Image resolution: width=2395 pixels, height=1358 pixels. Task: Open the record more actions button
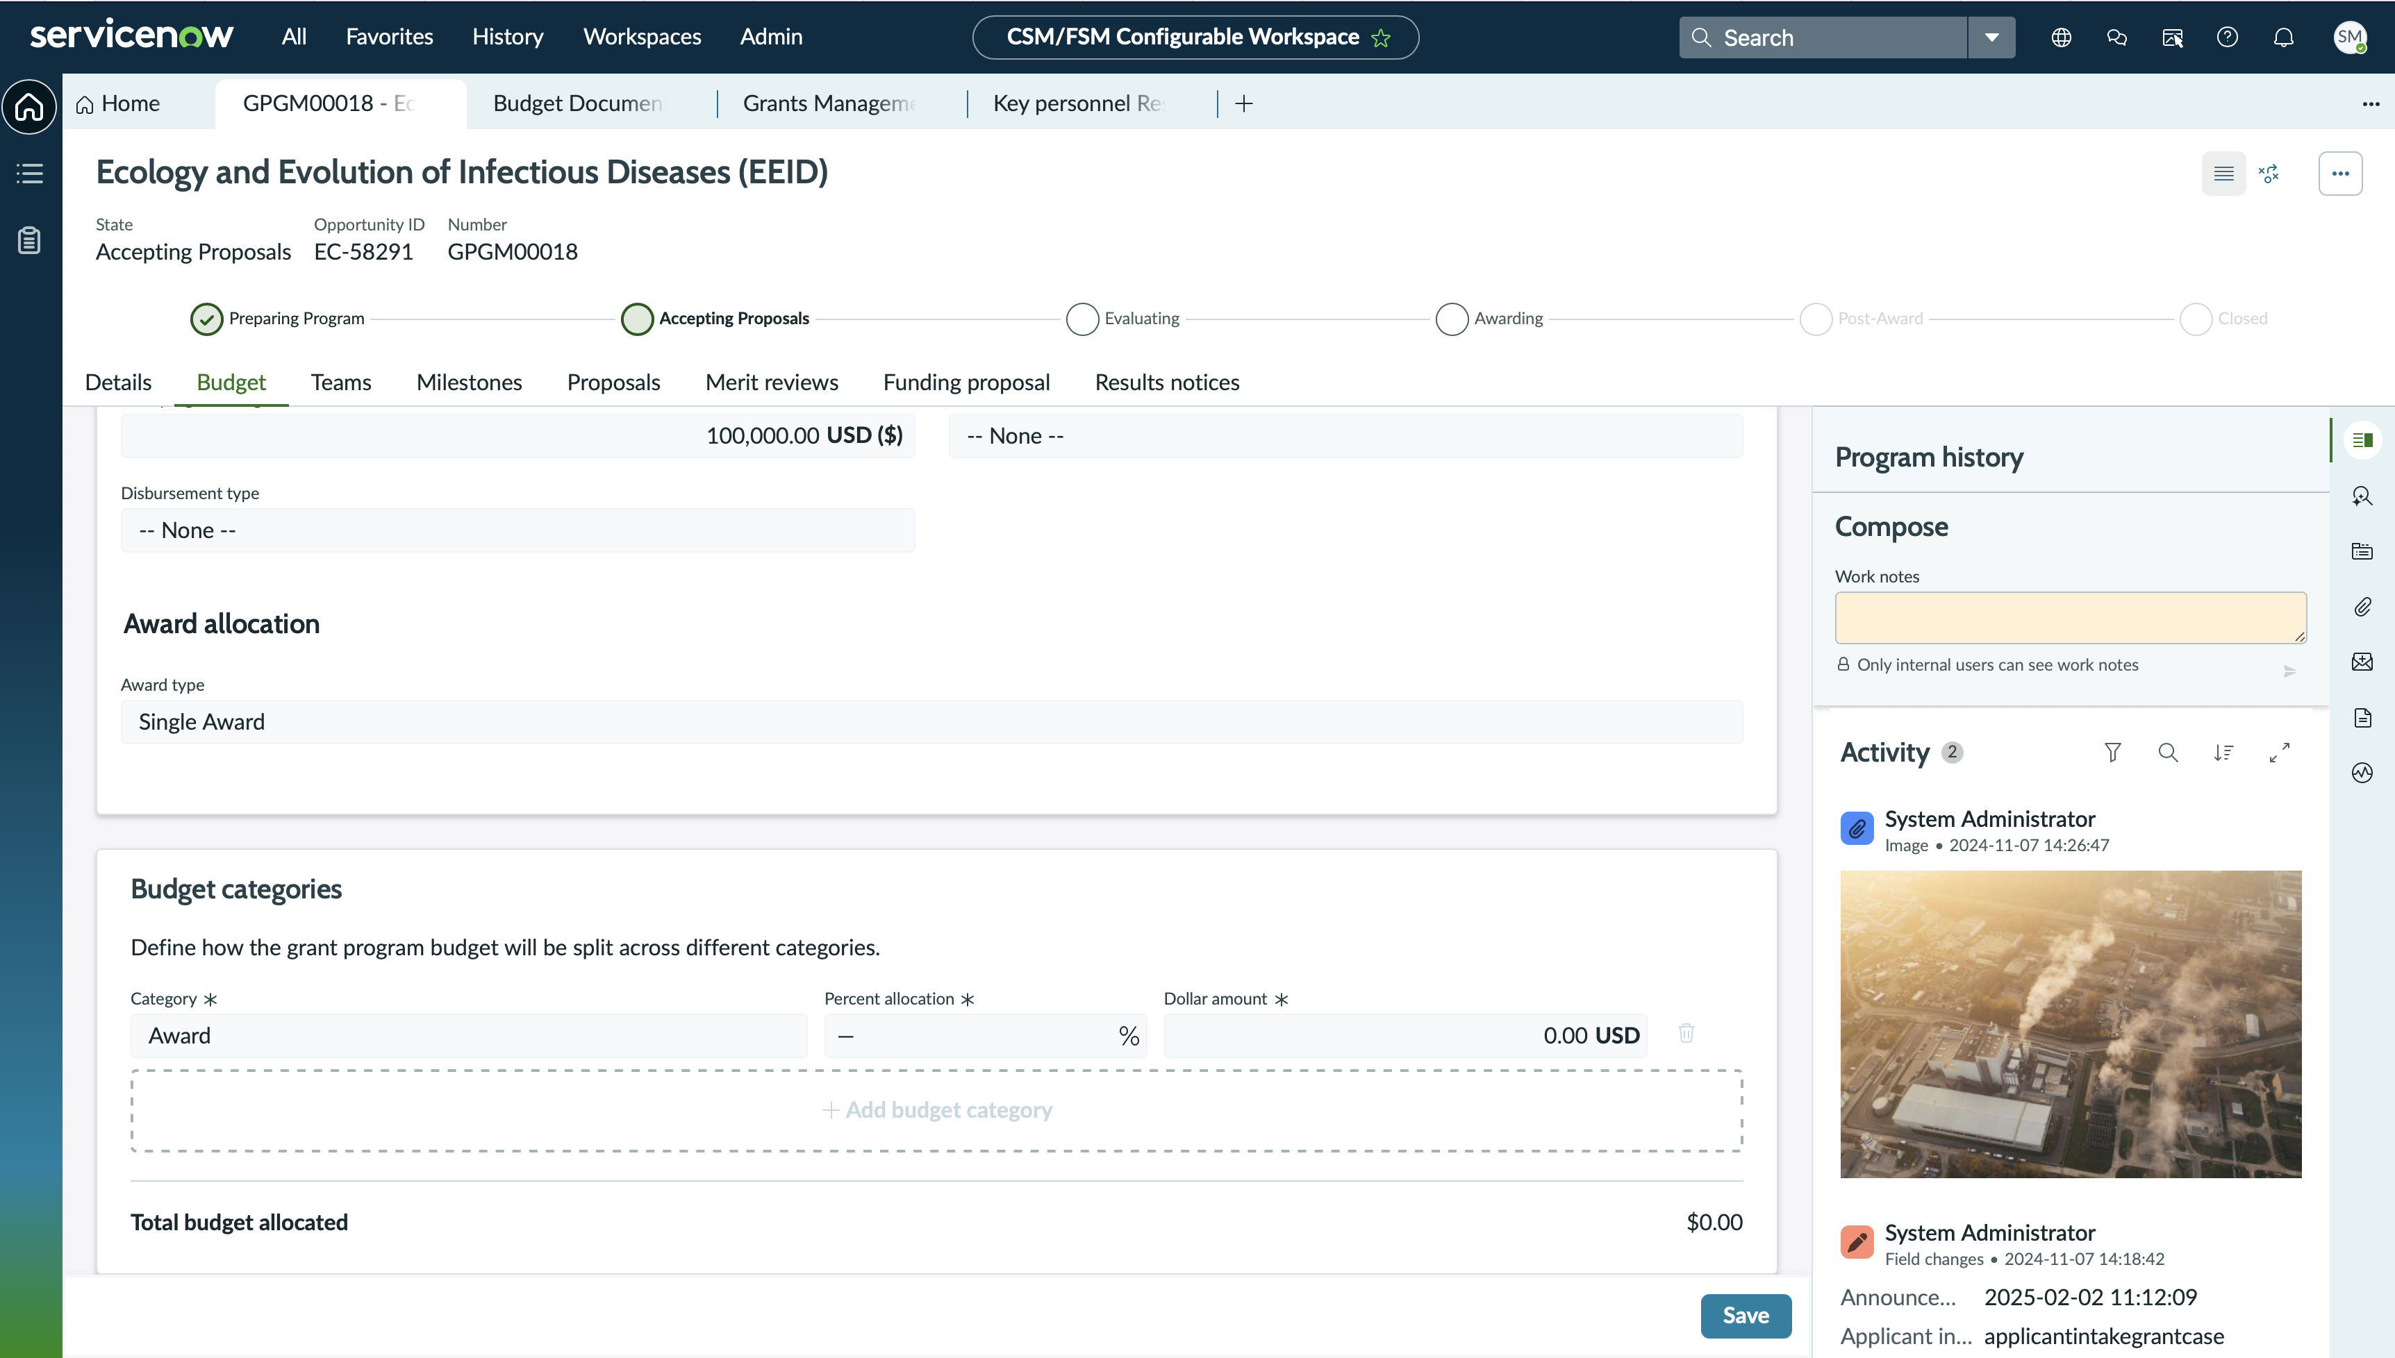click(2340, 174)
